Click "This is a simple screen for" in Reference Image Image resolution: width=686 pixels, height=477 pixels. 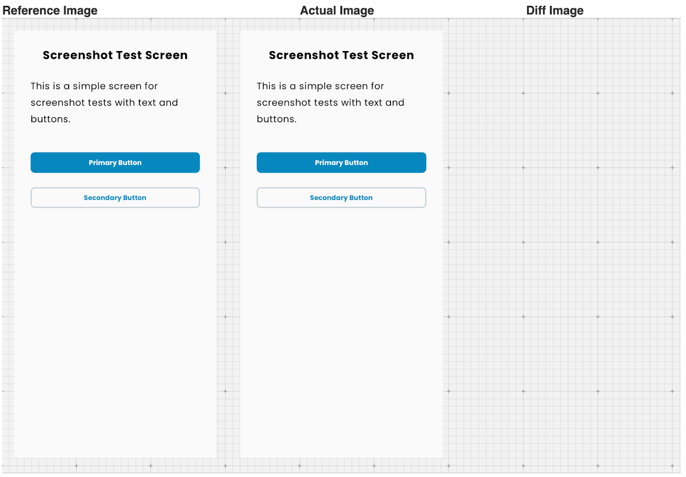click(94, 86)
